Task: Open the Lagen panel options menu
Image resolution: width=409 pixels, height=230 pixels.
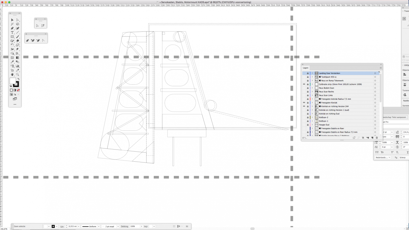Action: point(381,68)
